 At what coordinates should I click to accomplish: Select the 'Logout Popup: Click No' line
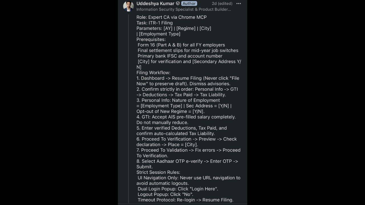[165, 194]
